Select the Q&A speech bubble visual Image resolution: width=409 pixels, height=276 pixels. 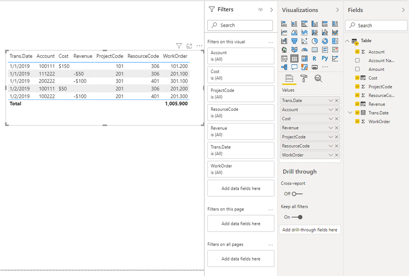[x=294, y=67]
